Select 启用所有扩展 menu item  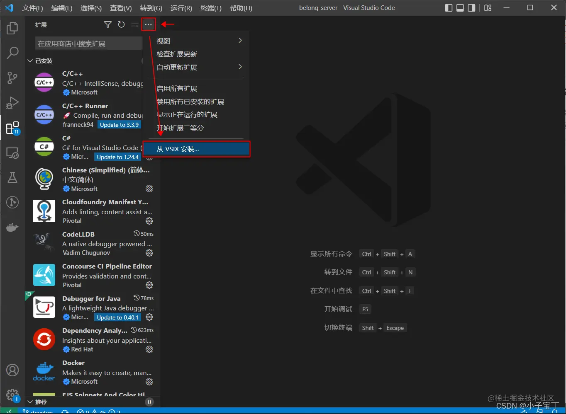coord(196,89)
